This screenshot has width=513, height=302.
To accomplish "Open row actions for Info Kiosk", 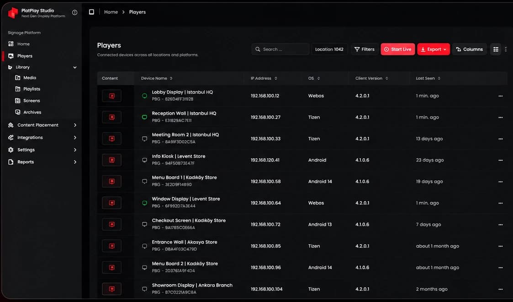I will tap(500, 160).
